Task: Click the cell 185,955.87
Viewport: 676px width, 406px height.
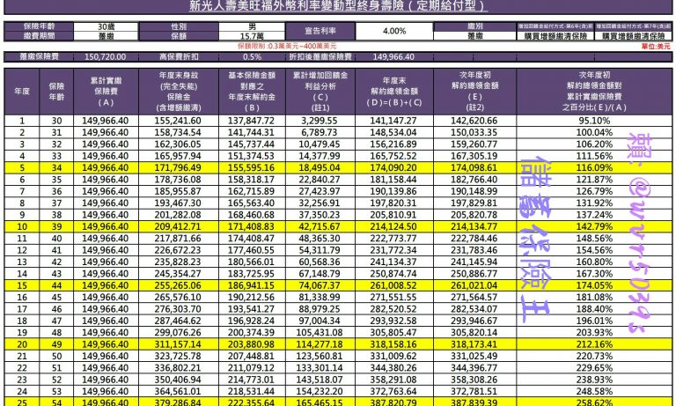Action: pos(178,192)
